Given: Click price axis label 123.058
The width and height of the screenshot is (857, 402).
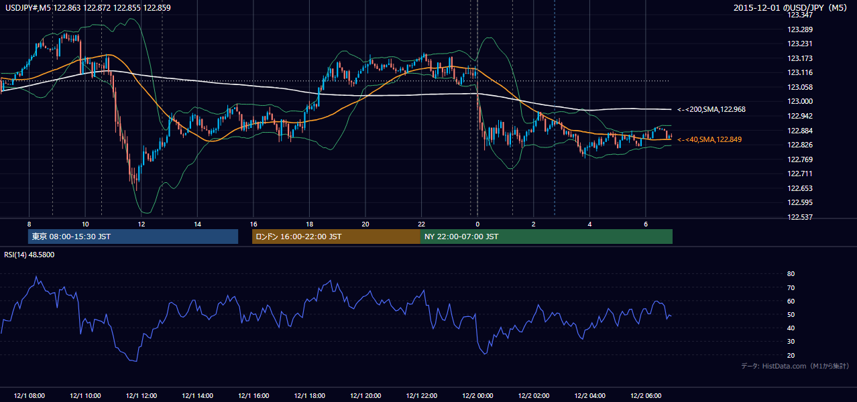Looking at the screenshot, I should tap(799, 87).
